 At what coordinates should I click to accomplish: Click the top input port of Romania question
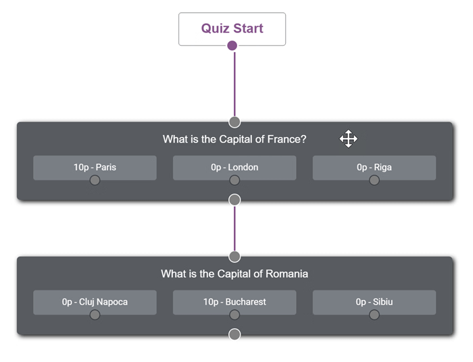click(234, 257)
